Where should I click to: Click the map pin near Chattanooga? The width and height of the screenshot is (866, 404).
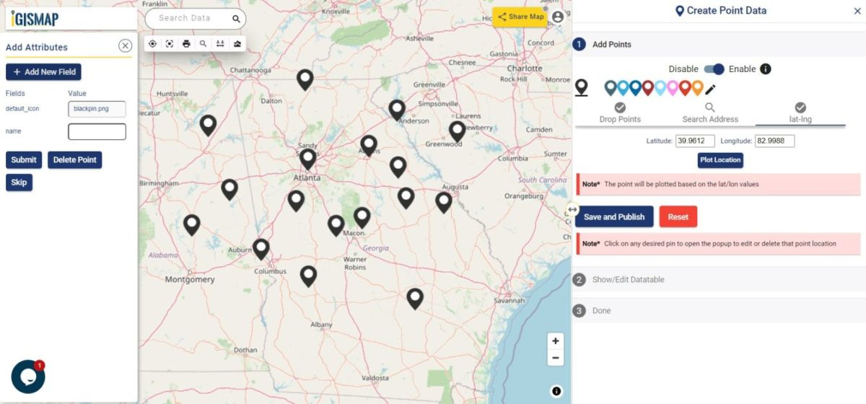coord(305,79)
